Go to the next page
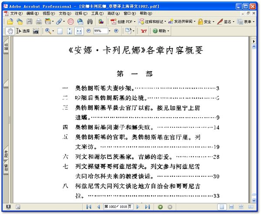 coord(137,207)
